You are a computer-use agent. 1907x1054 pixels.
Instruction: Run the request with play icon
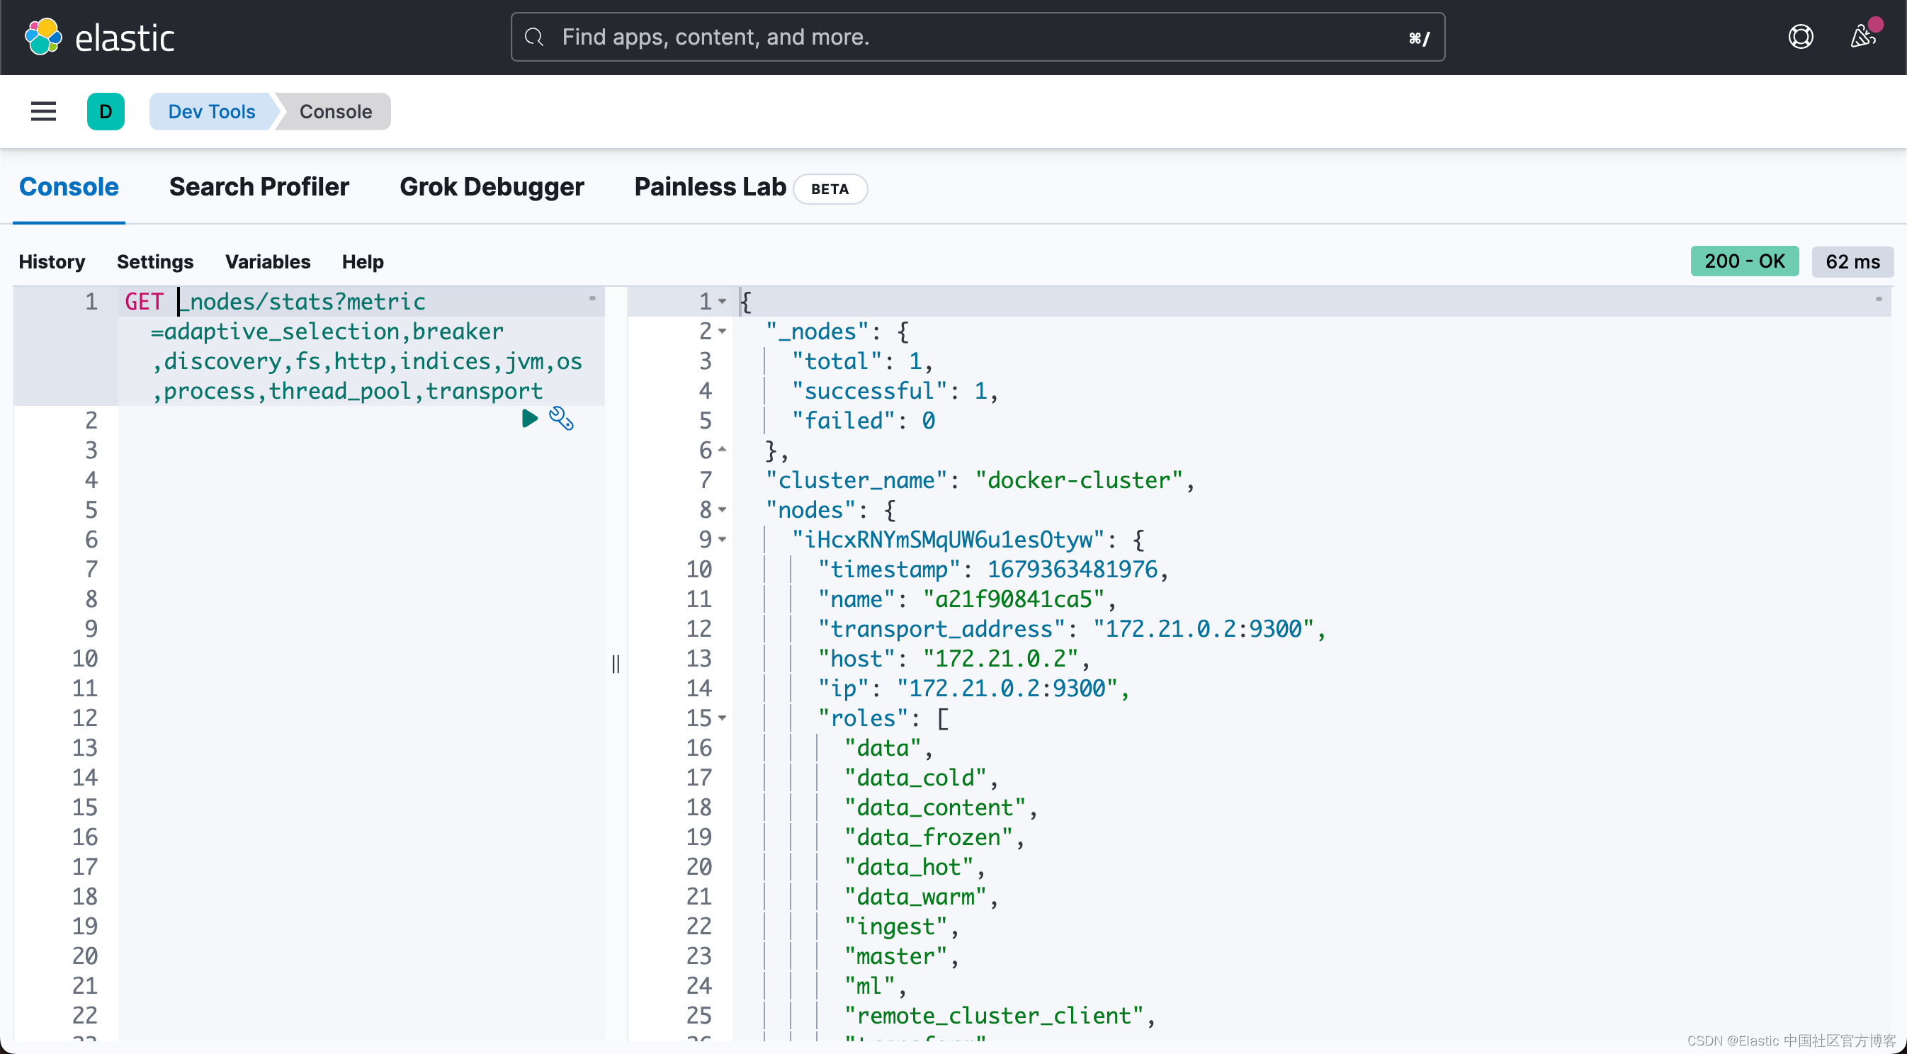(529, 419)
